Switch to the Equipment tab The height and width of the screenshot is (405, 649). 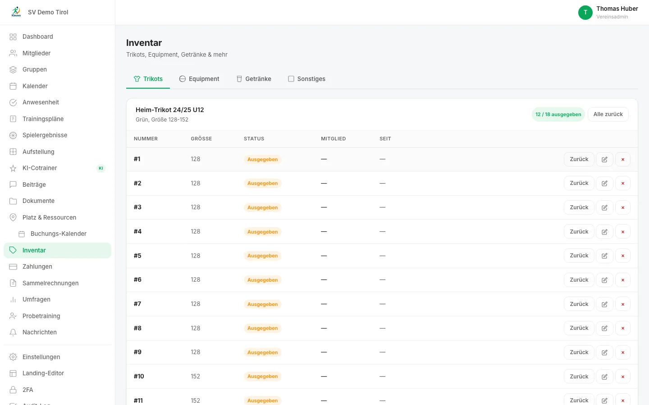point(199,79)
